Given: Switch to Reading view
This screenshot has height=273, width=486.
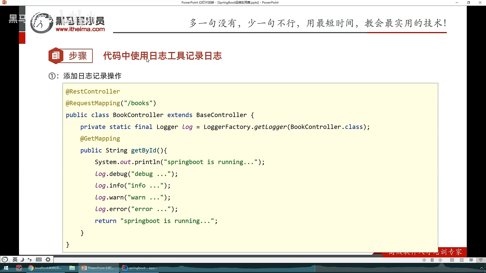Looking at the screenshot, I should 471,260.
